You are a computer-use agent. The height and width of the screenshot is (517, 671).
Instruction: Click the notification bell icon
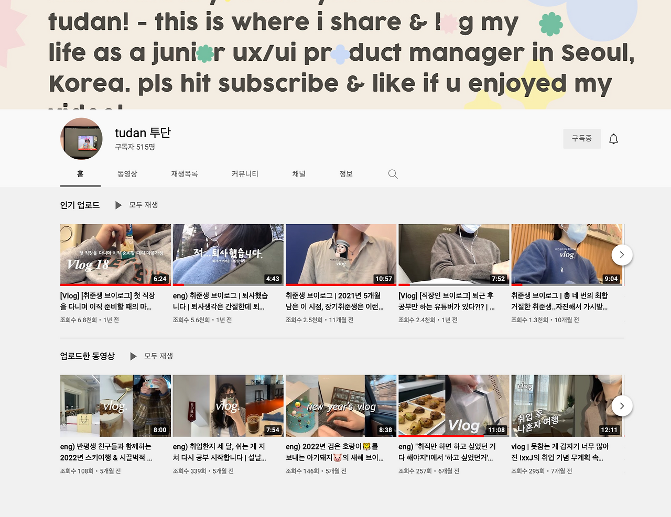click(613, 139)
